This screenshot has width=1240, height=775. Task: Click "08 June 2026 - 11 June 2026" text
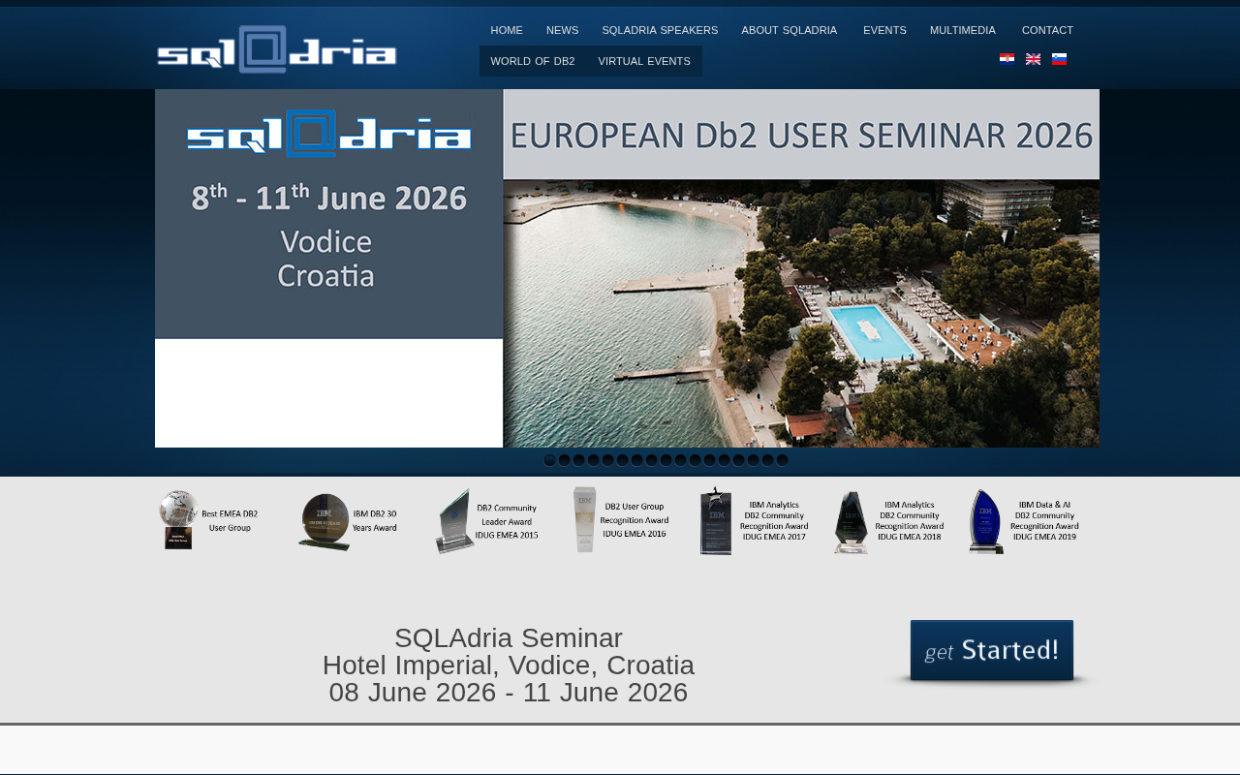[509, 693]
